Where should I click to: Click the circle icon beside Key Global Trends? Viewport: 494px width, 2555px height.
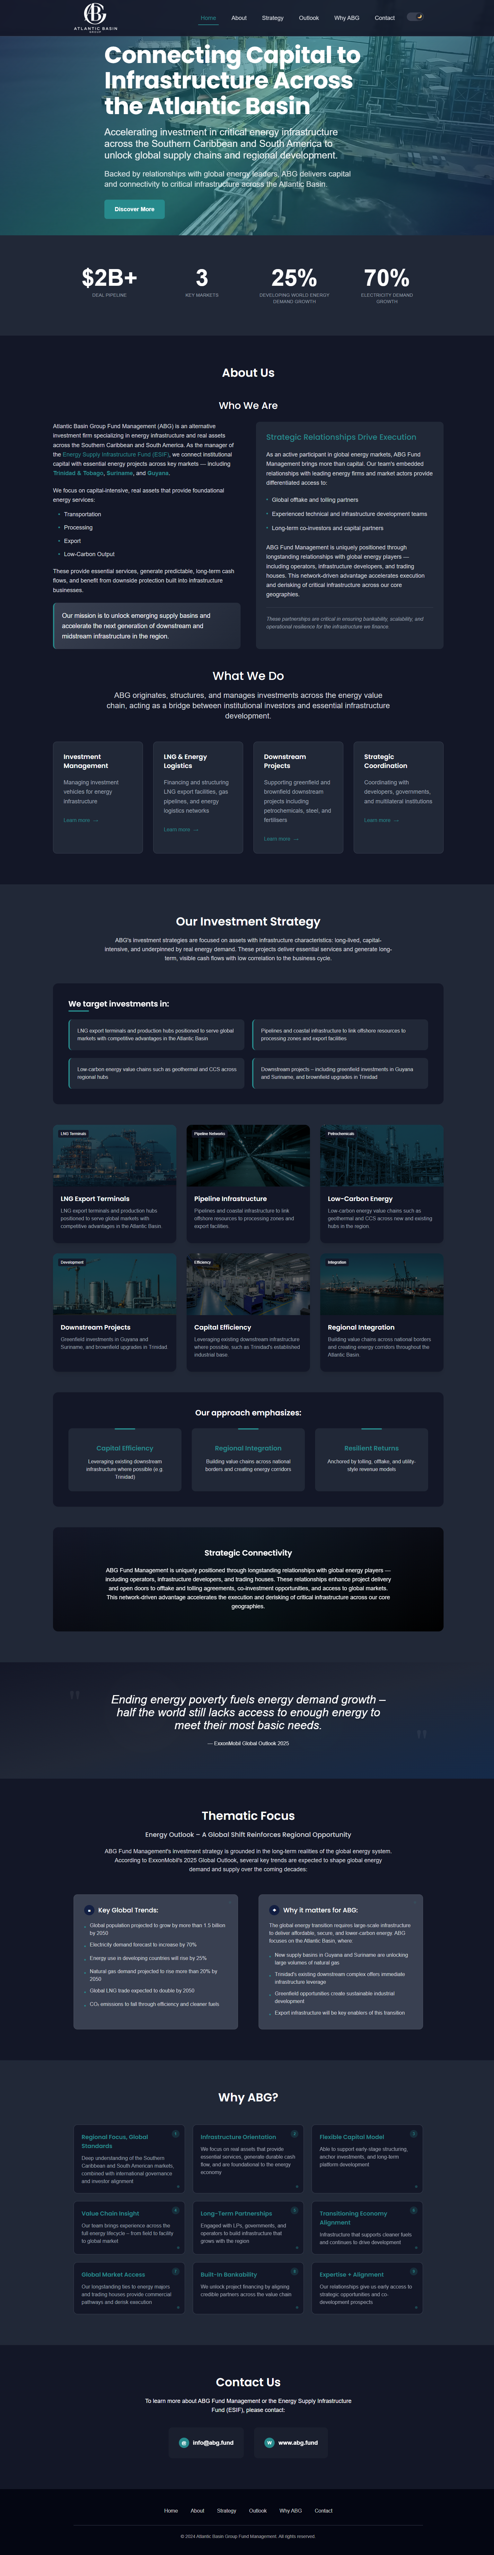pos(89,1909)
